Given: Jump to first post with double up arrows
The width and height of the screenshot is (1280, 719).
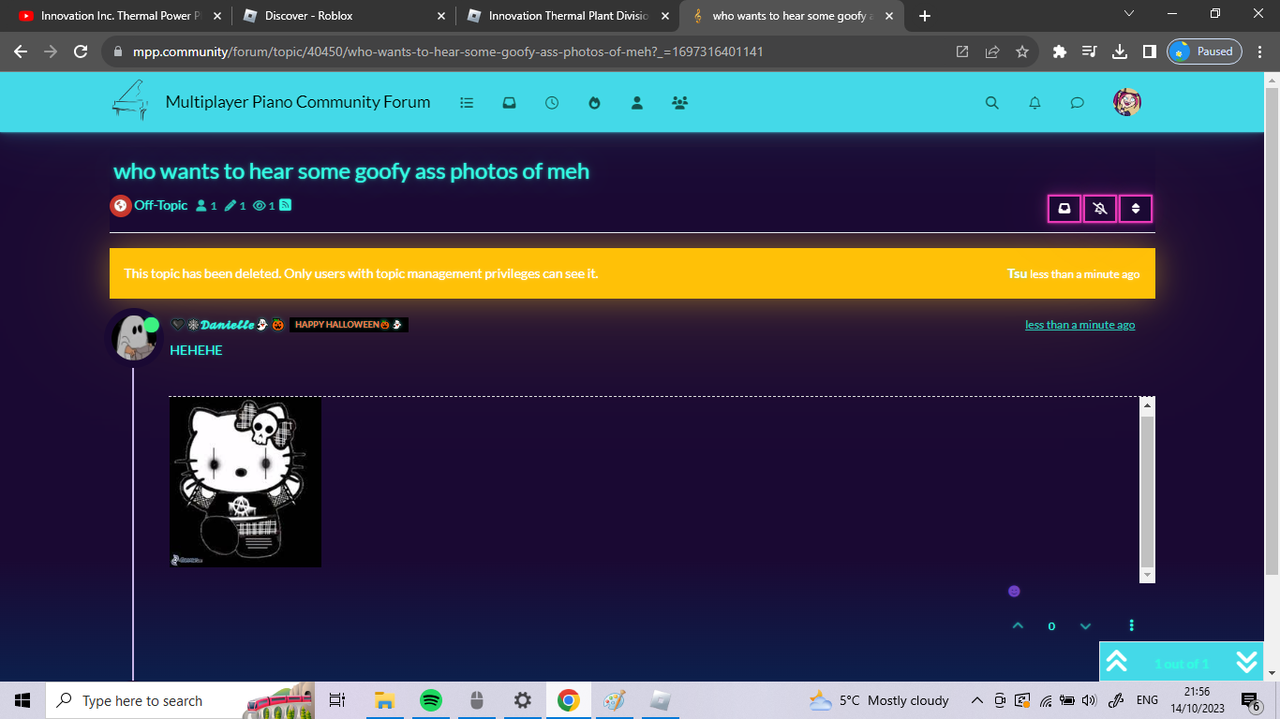Looking at the screenshot, I should 1116,662.
